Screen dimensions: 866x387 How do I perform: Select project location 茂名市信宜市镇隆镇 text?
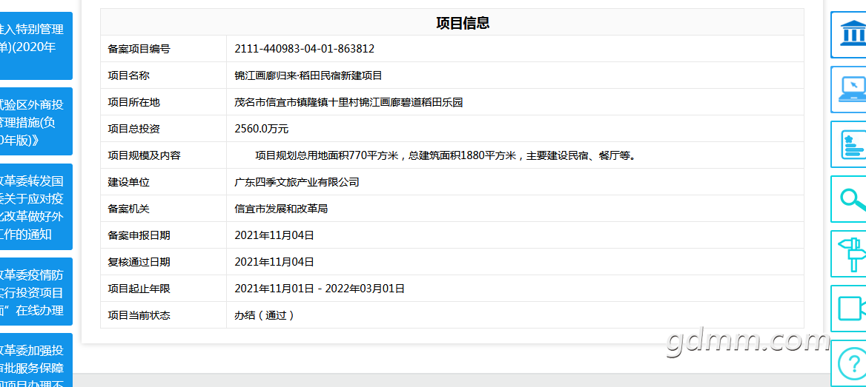click(348, 102)
